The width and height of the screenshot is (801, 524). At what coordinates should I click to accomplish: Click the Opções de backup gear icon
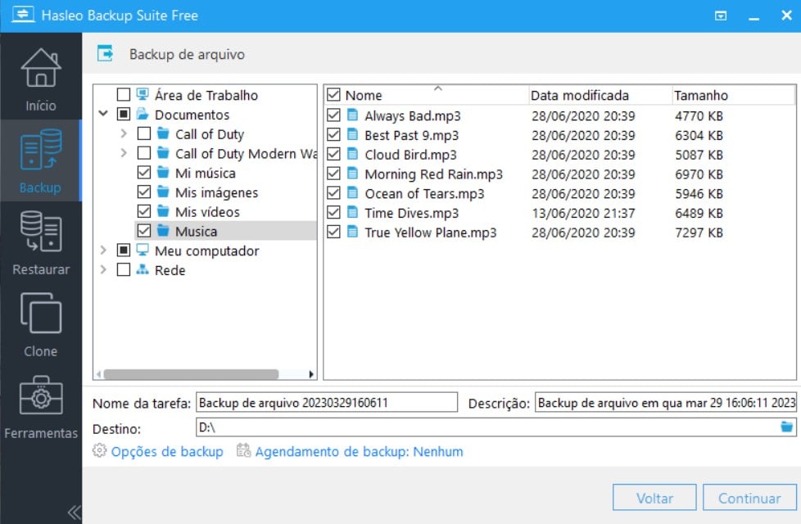(100, 450)
